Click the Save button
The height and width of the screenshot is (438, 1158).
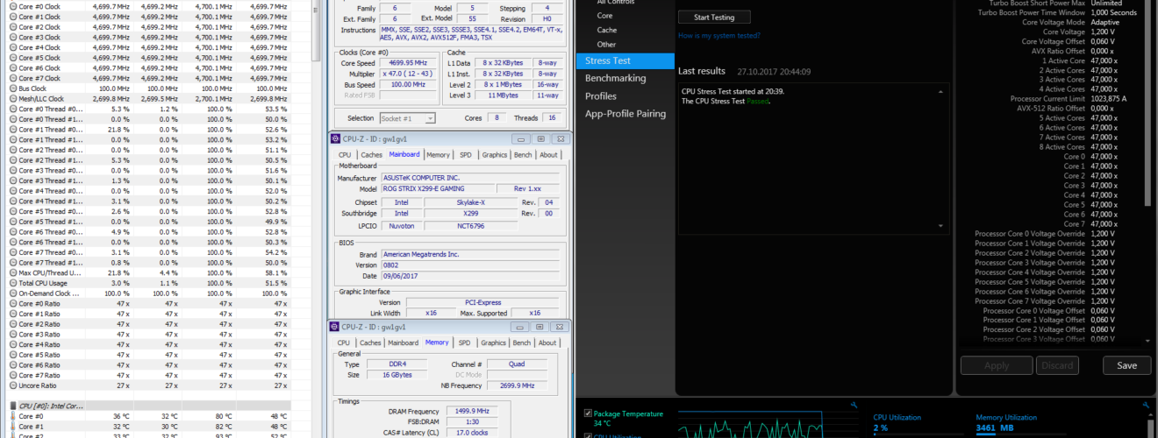coord(1126,366)
